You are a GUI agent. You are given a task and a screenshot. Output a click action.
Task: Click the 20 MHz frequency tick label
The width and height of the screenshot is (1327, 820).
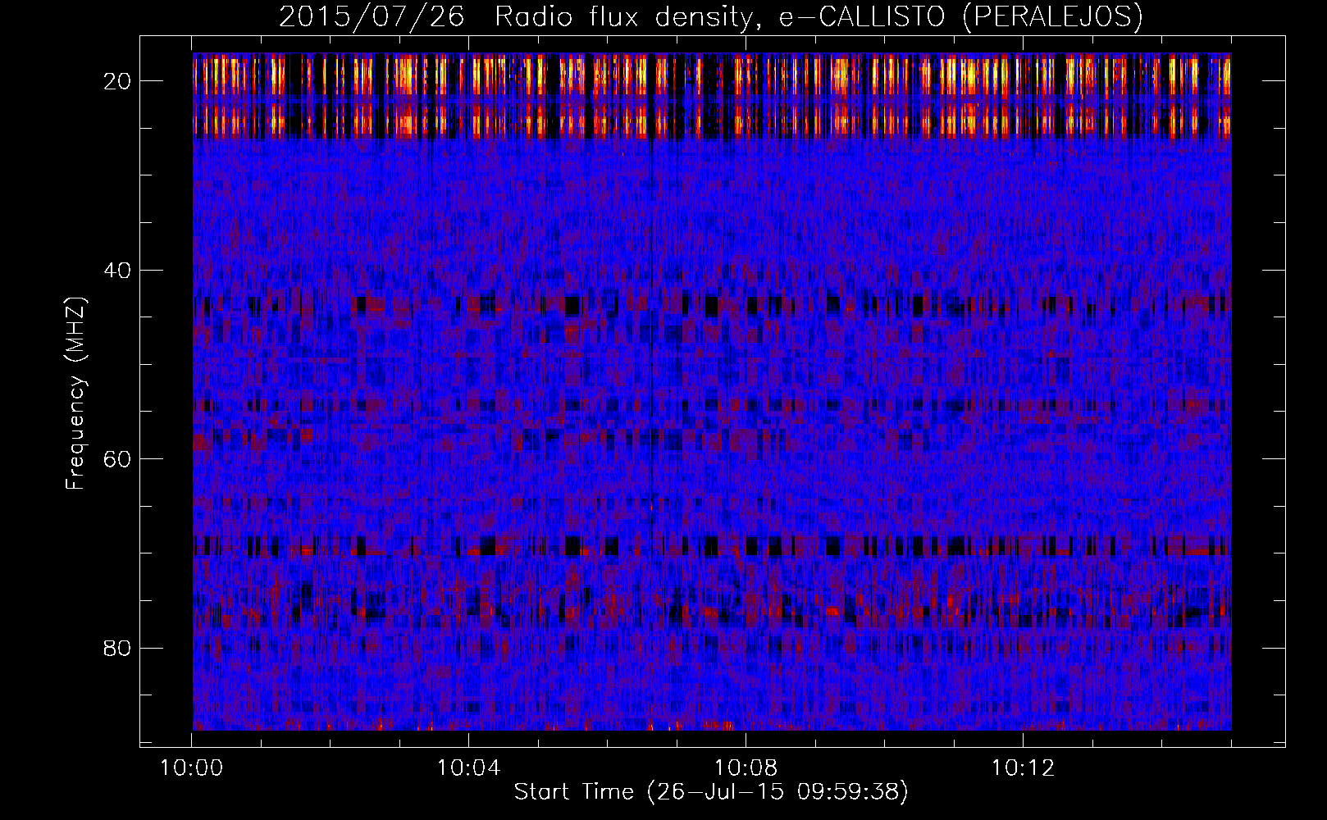[x=118, y=81]
